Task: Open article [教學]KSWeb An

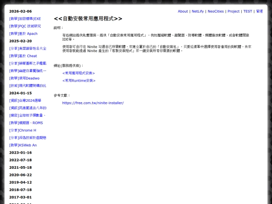Action: click(x=23, y=145)
